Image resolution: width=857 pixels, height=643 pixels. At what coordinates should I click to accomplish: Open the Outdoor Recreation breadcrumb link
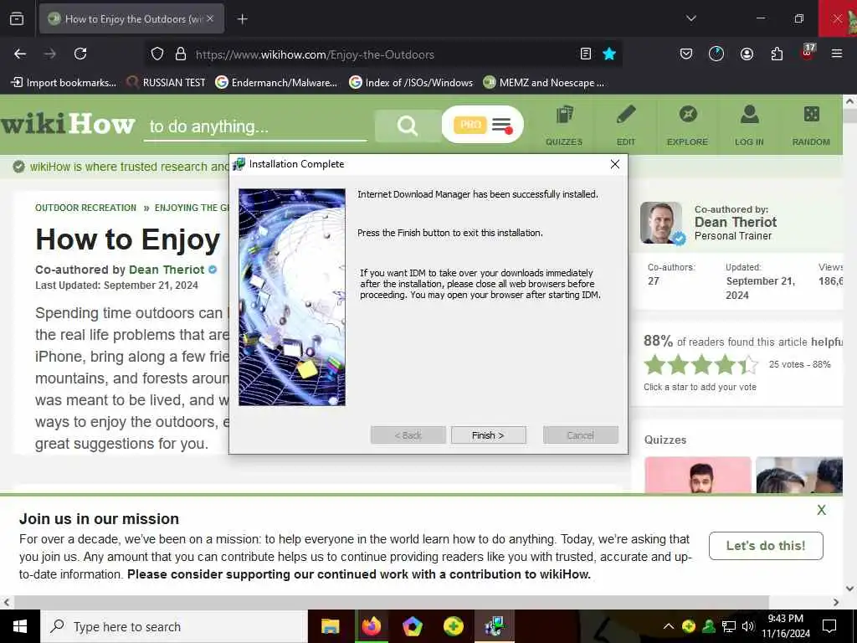(x=86, y=208)
